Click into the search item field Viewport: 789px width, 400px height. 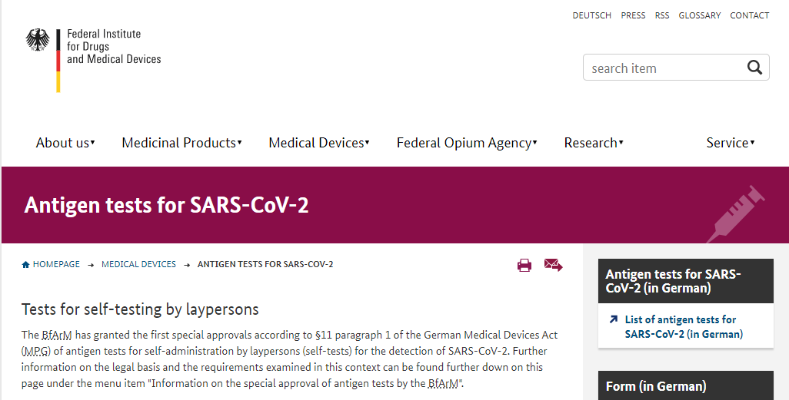pyautogui.click(x=664, y=68)
